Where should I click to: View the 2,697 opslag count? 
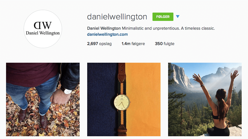pyautogui.click(x=99, y=44)
